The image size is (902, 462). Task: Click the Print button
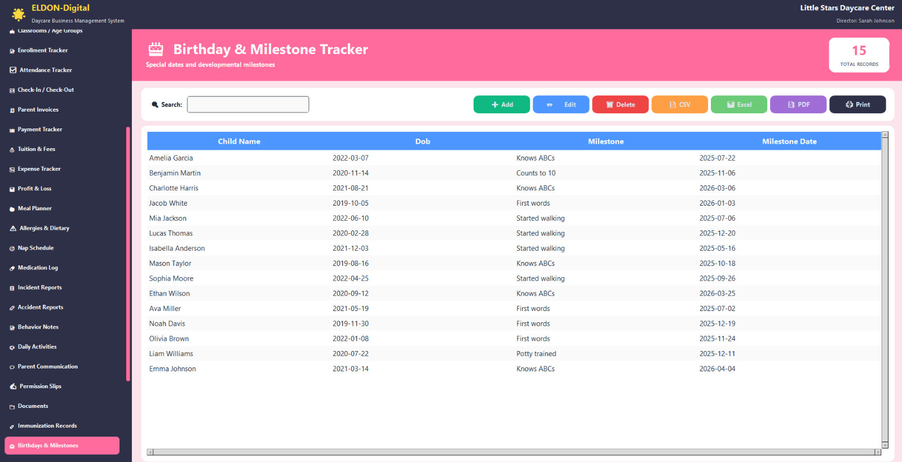point(857,104)
